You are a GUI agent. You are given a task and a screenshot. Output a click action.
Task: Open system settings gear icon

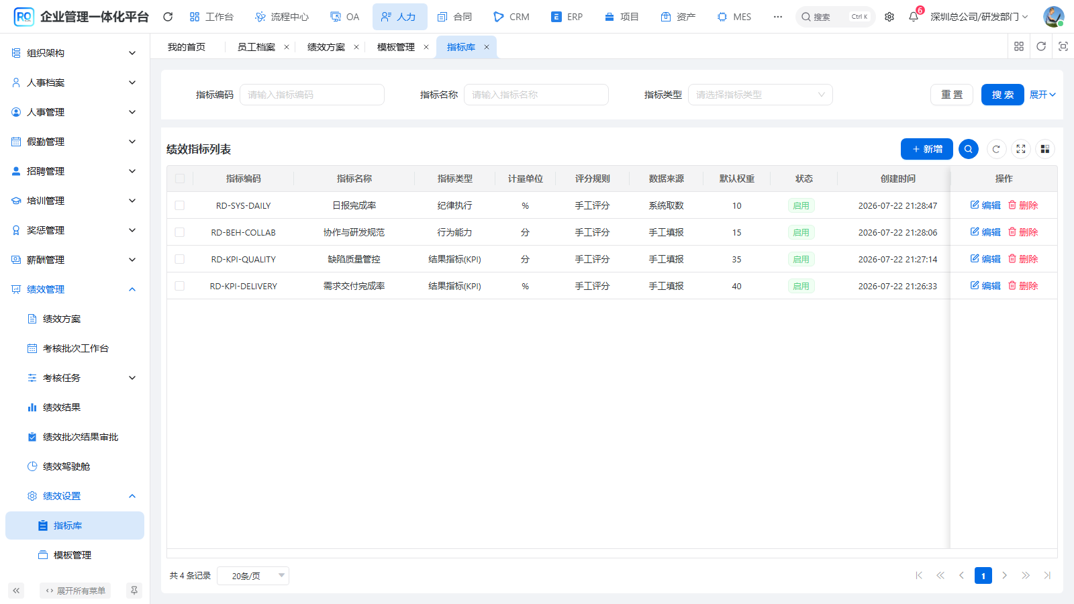889,17
